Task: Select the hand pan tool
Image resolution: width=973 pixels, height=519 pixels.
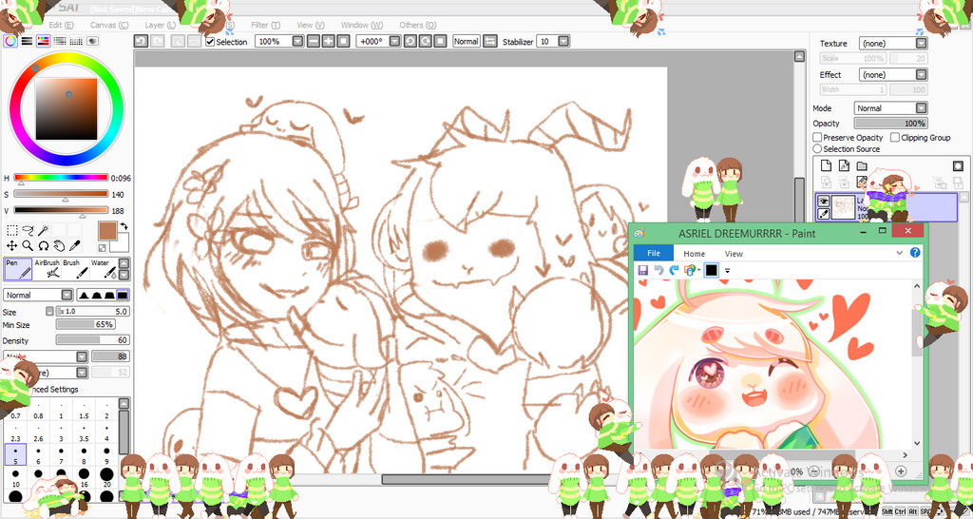Action: [x=59, y=246]
